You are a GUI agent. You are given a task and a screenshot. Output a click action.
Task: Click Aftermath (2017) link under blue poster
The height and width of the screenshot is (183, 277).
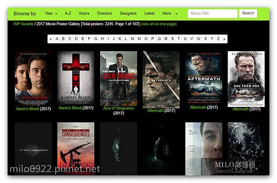coord(204,107)
